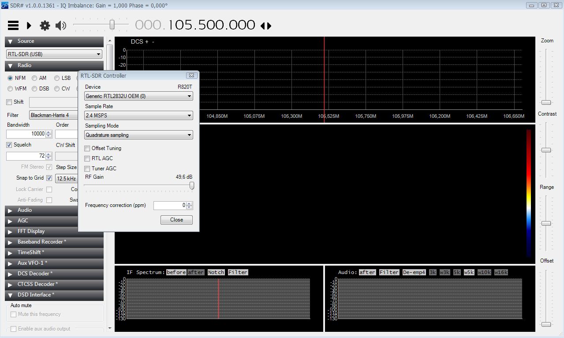Start the radio with play button
564x338 pixels.
pyautogui.click(x=29, y=26)
